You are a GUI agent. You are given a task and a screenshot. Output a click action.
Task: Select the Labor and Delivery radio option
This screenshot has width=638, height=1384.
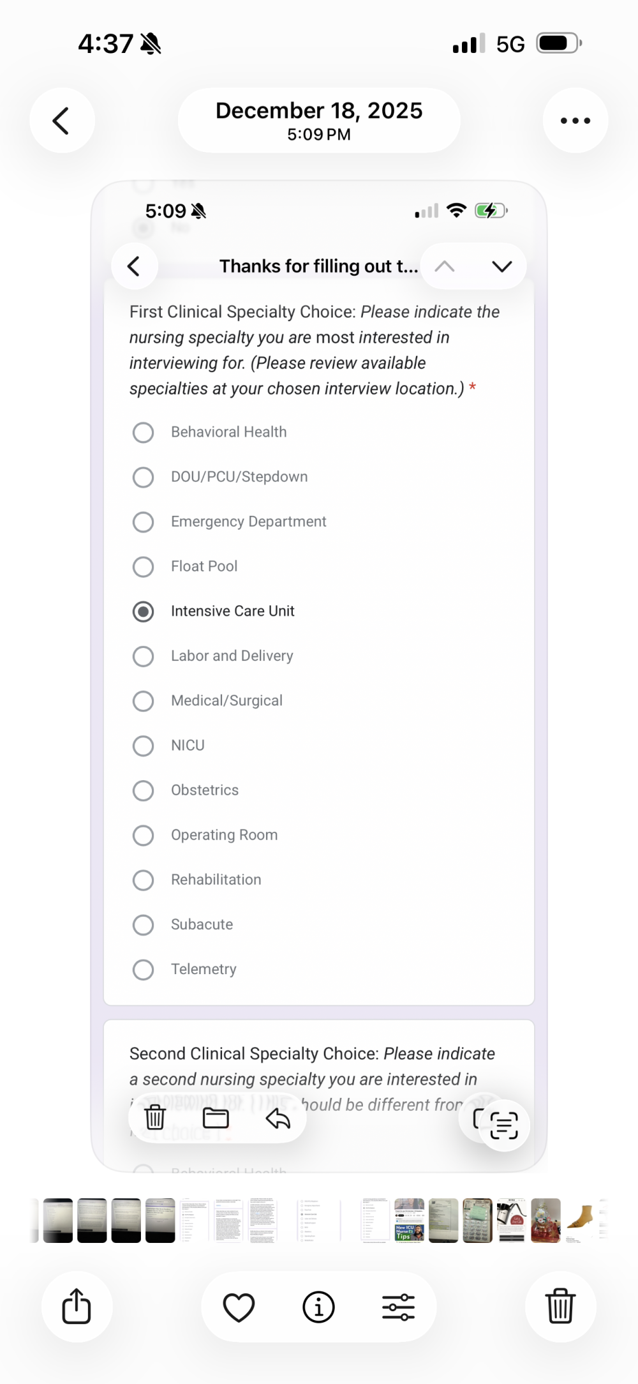143,656
